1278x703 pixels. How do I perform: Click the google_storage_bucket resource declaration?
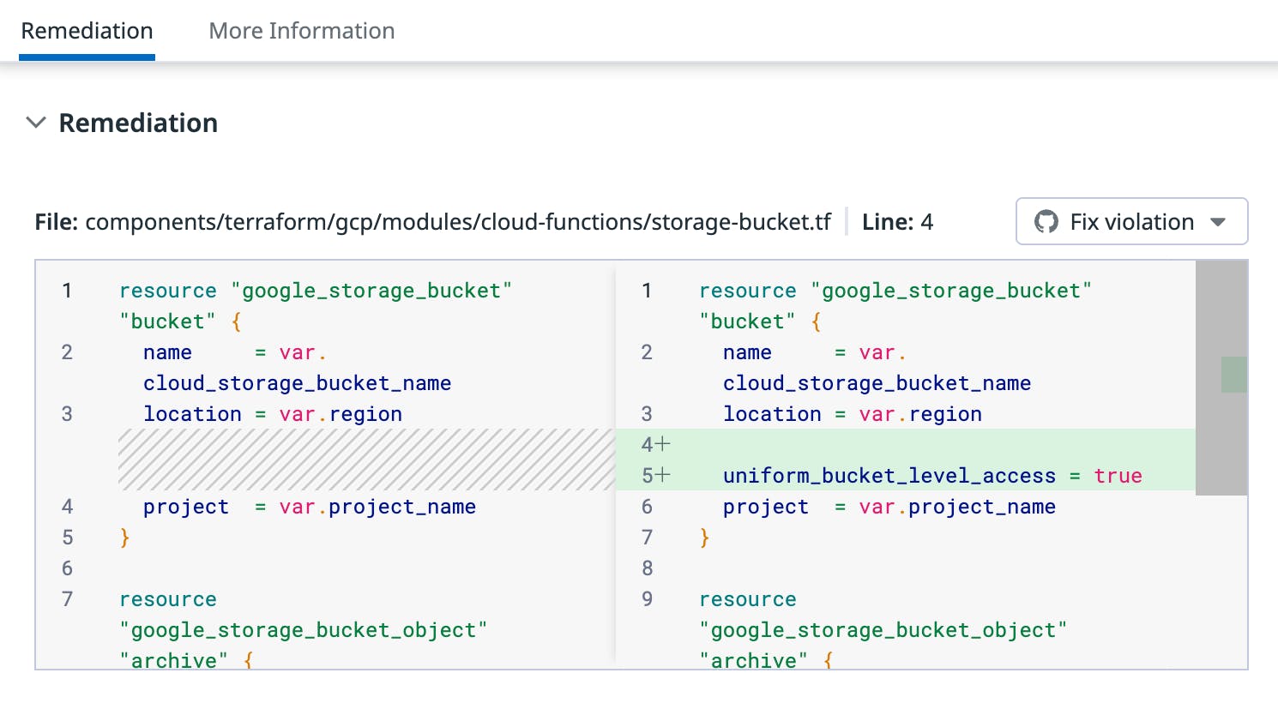[315, 291]
